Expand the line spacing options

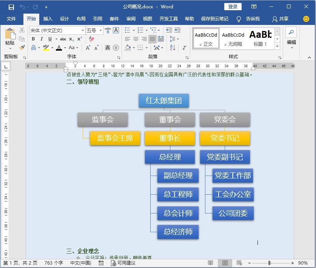coord(178,39)
